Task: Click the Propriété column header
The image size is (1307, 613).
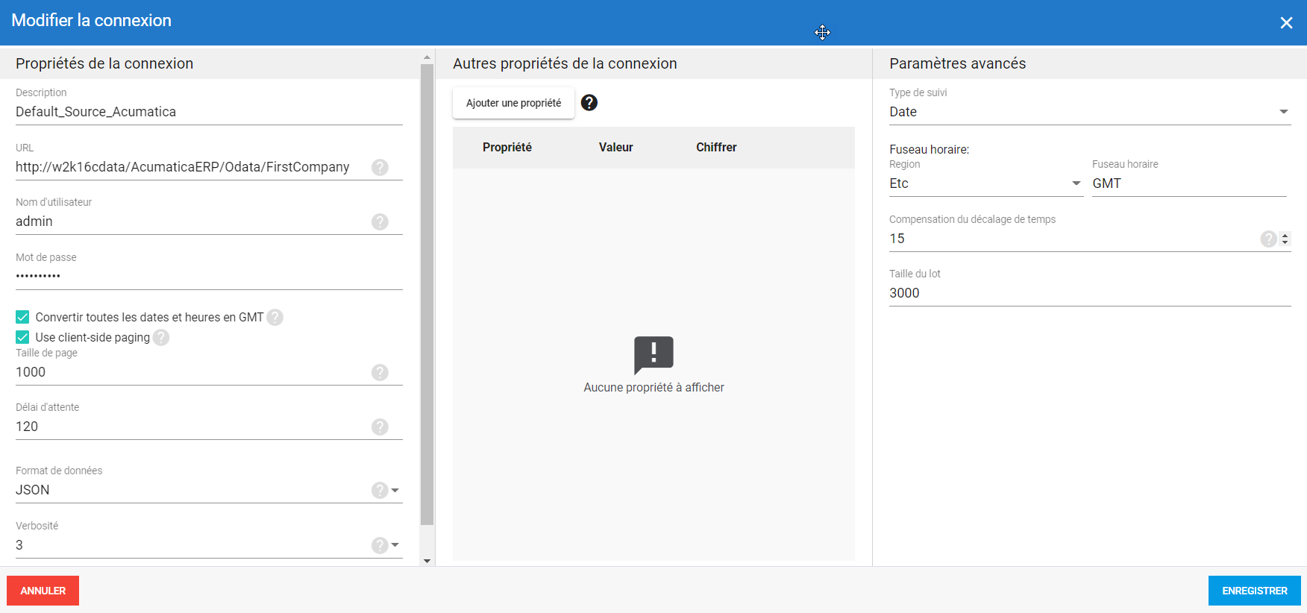Action: (507, 148)
